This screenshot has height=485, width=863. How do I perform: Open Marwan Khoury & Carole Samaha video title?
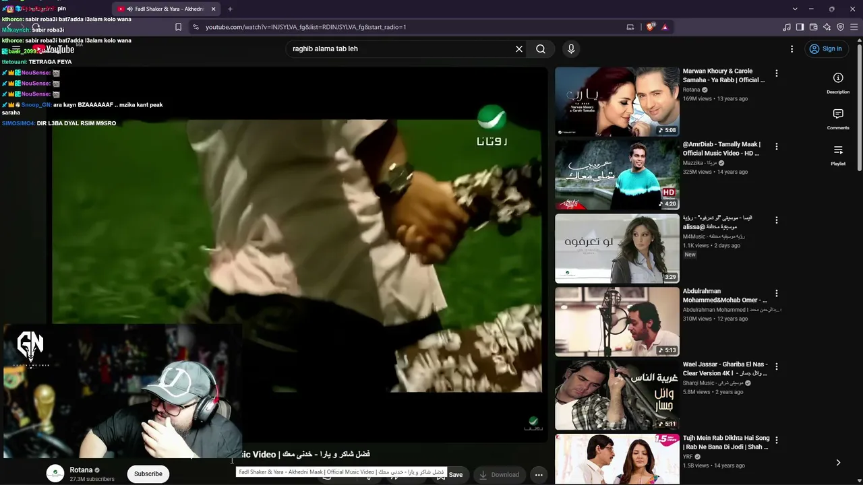coord(724,75)
